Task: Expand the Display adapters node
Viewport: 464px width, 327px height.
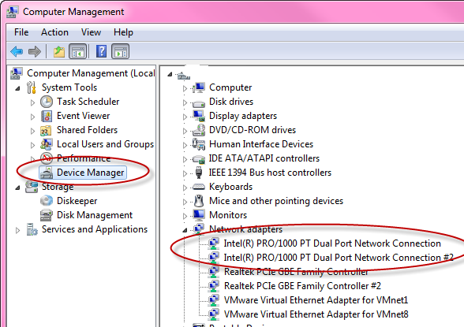Action: click(x=185, y=117)
